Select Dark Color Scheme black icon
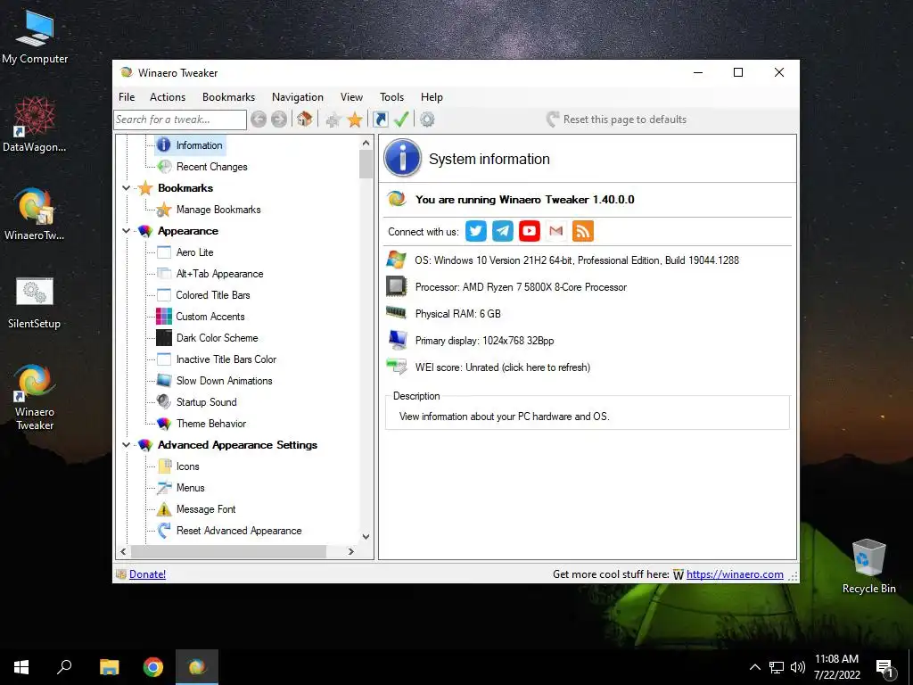Viewport: 913px width, 685px height. click(x=164, y=338)
